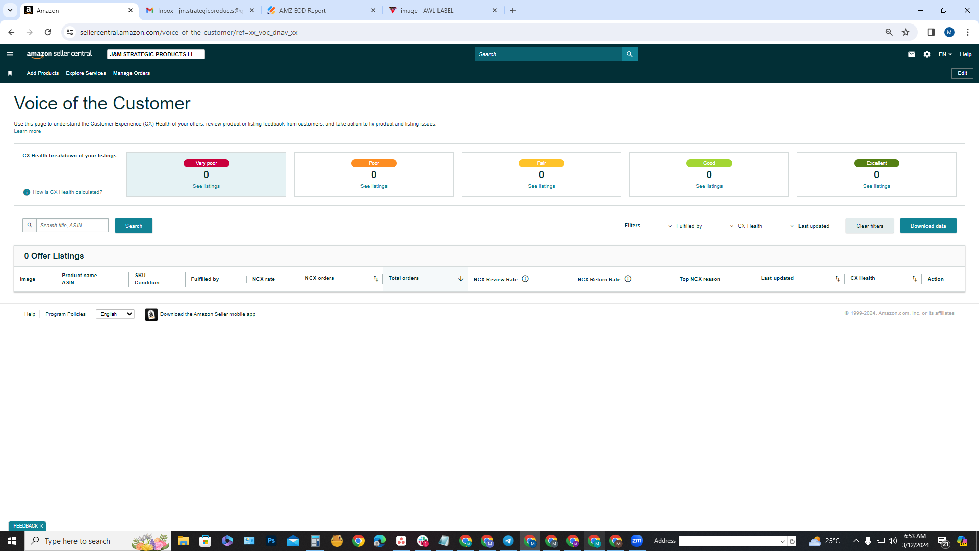The width and height of the screenshot is (979, 551).
Task: Open Manage Orders from the favorites bar
Action: pos(132,73)
